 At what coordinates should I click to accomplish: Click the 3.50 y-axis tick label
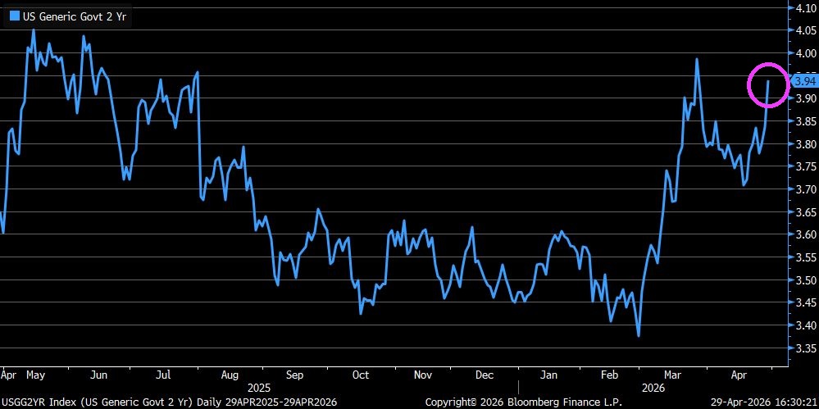(805, 280)
